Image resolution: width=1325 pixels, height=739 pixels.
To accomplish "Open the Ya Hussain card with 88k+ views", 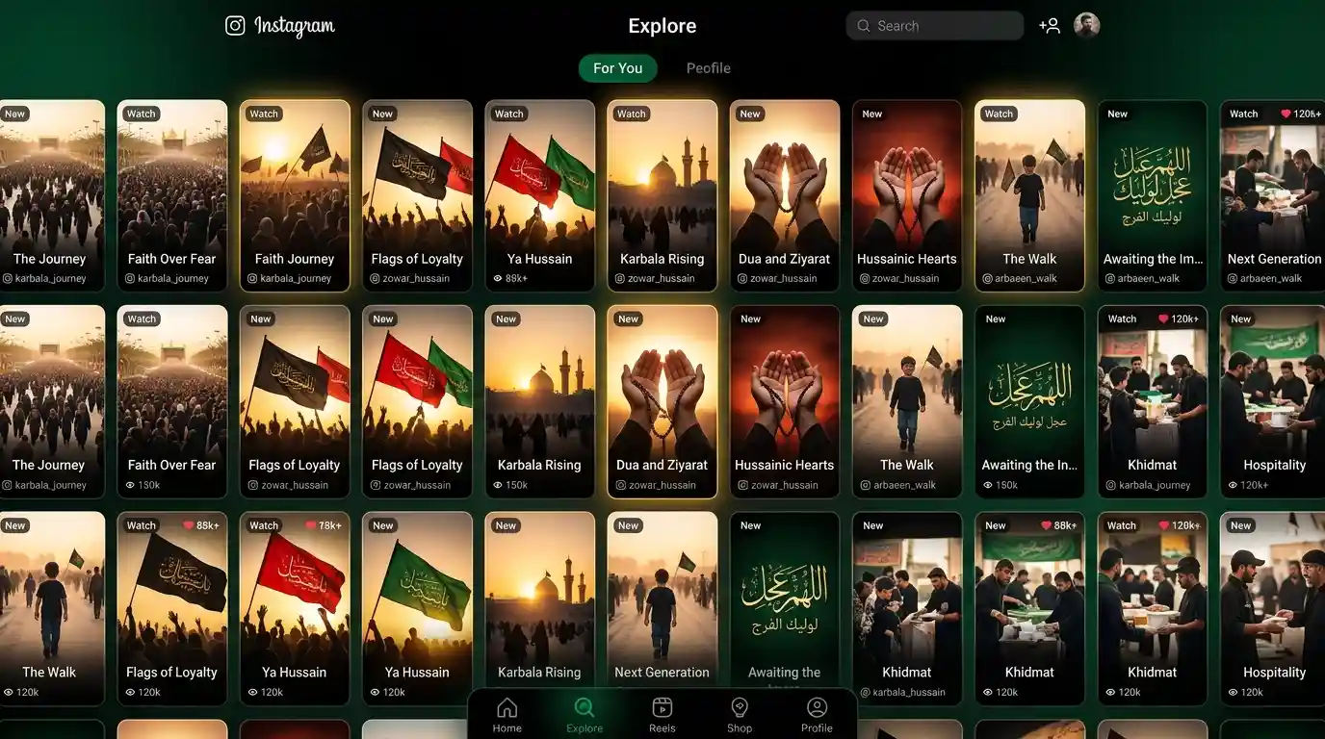I will pyautogui.click(x=539, y=195).
